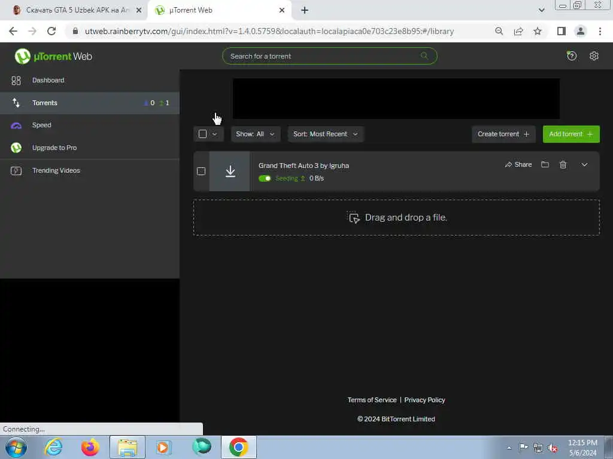613x459 pixels.
Task: Click the download arrow thumbnail for Grand Theft Auto 3
Action: pyautogui.click(x=230, y=172)
